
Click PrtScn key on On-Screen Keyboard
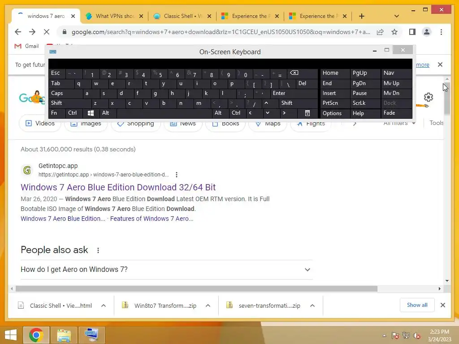tap(335, 103)
